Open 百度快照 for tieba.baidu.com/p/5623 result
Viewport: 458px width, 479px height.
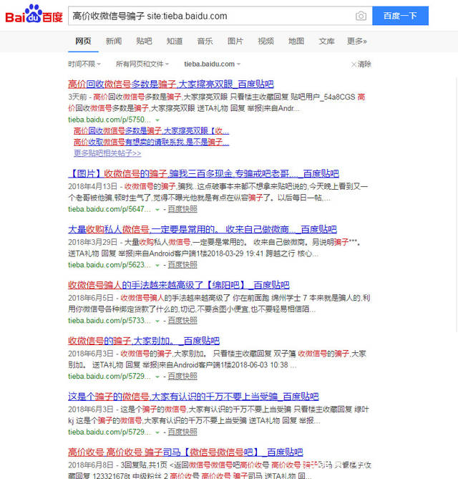coord(182,265)
